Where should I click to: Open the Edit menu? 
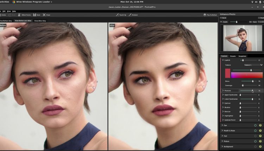pyautogui.click(x=4, y=11)
